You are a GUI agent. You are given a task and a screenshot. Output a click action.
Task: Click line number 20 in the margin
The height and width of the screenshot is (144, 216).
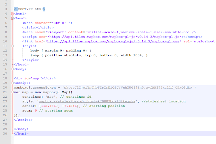[5, 88]
